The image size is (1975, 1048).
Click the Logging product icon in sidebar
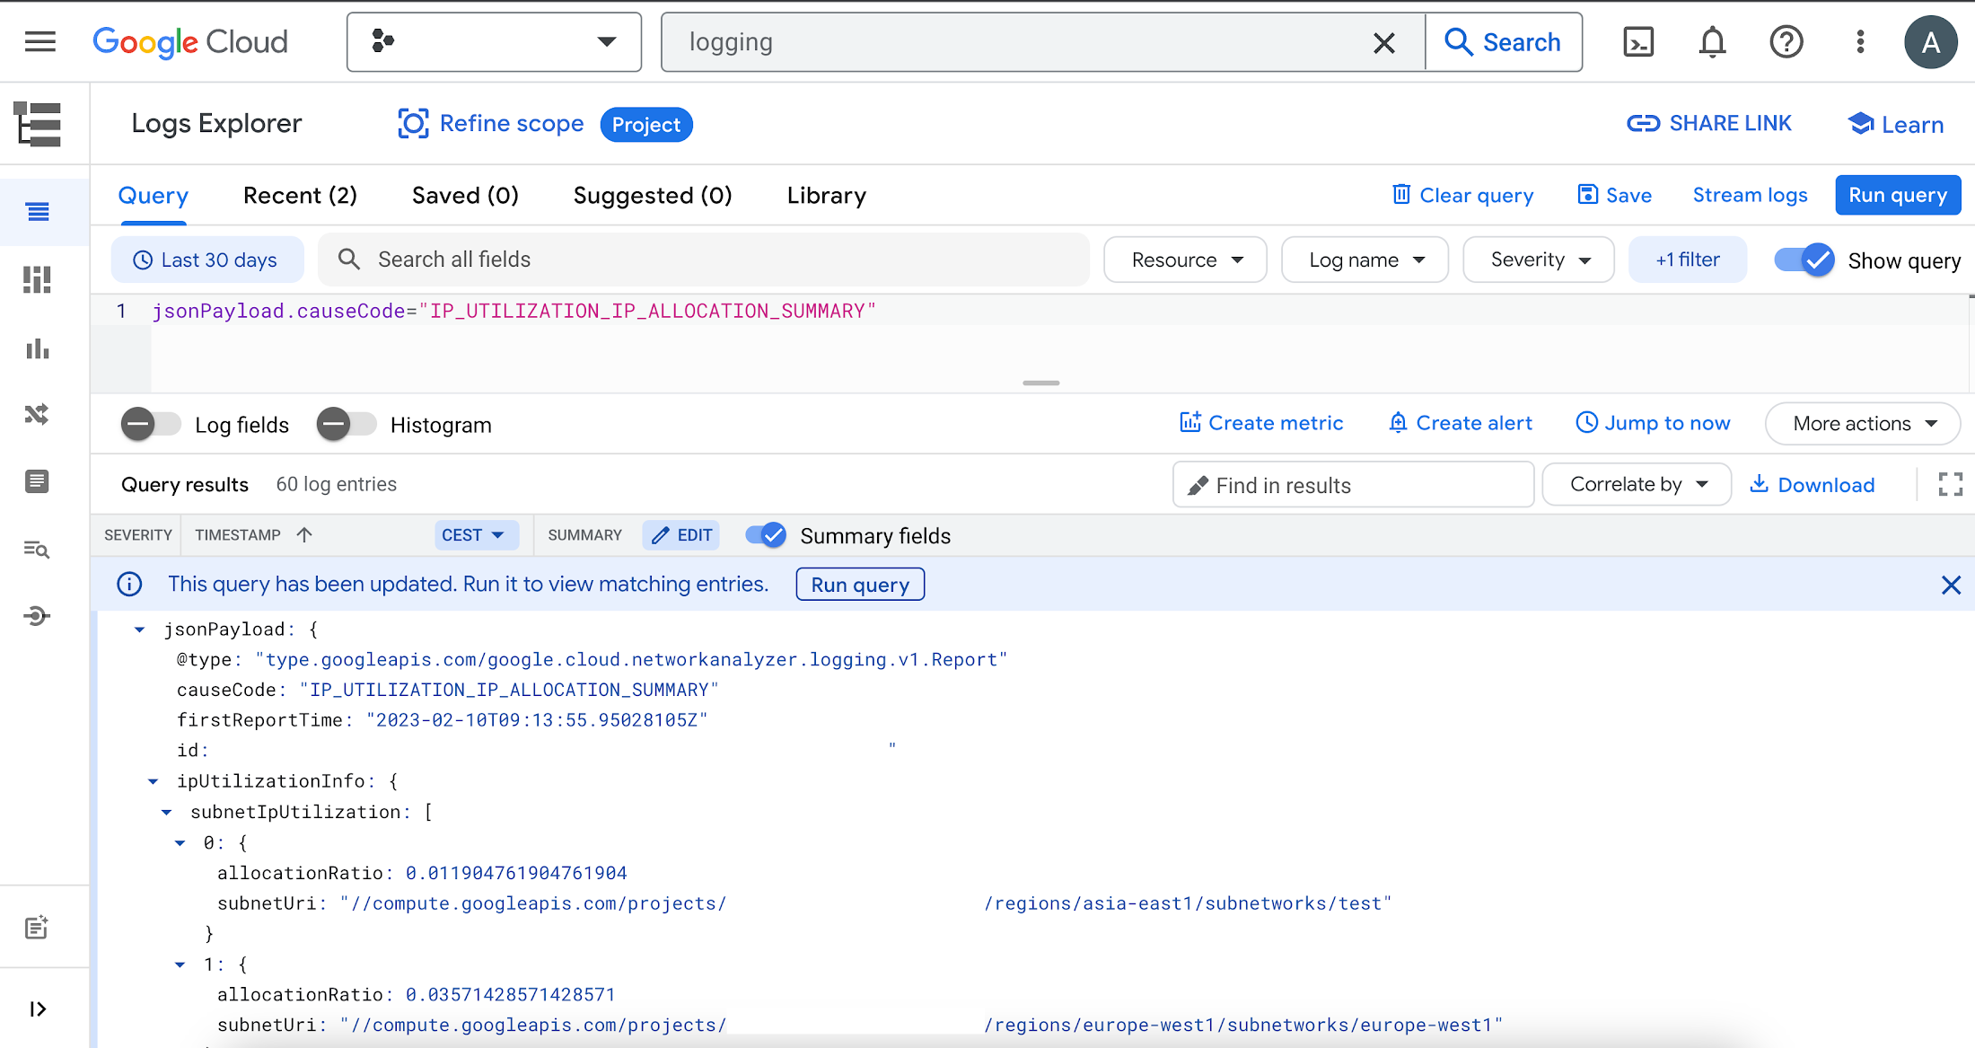[38, 123]
